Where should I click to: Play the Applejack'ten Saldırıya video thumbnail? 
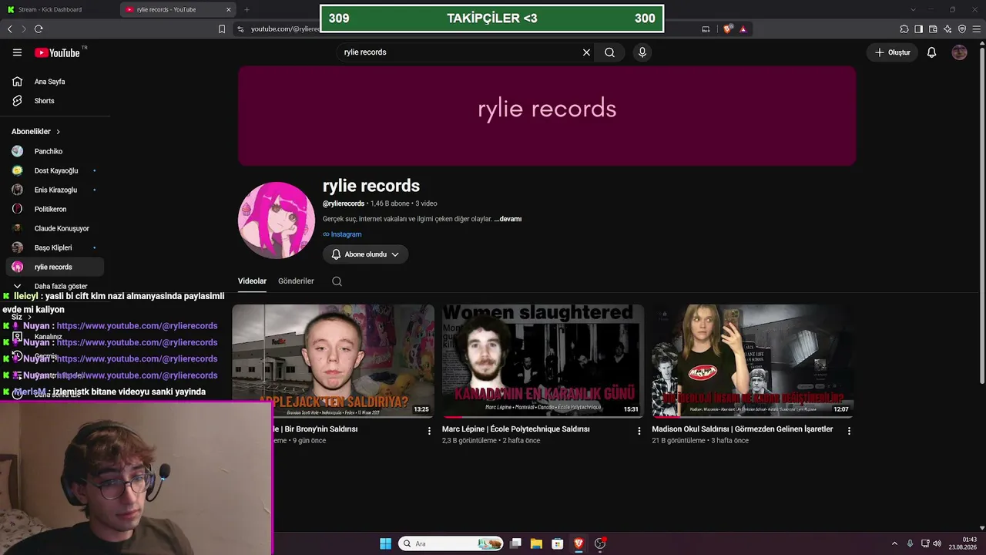coord(334,361)
